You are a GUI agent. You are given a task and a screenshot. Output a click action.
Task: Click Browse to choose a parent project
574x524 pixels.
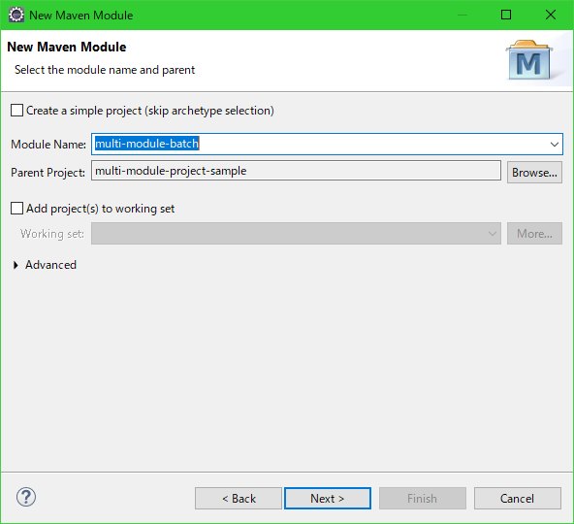[x=534, y=172]
